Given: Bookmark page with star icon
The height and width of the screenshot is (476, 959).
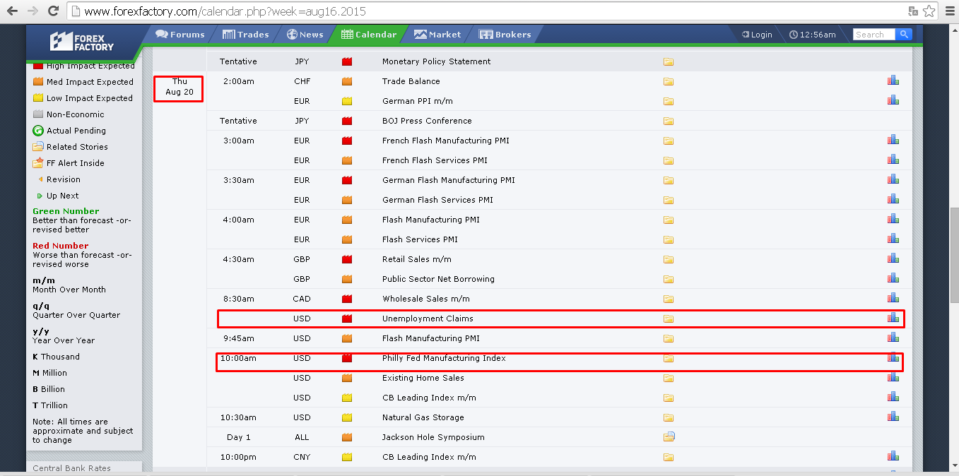Looking at the screenshot, I should coord(929,11).
